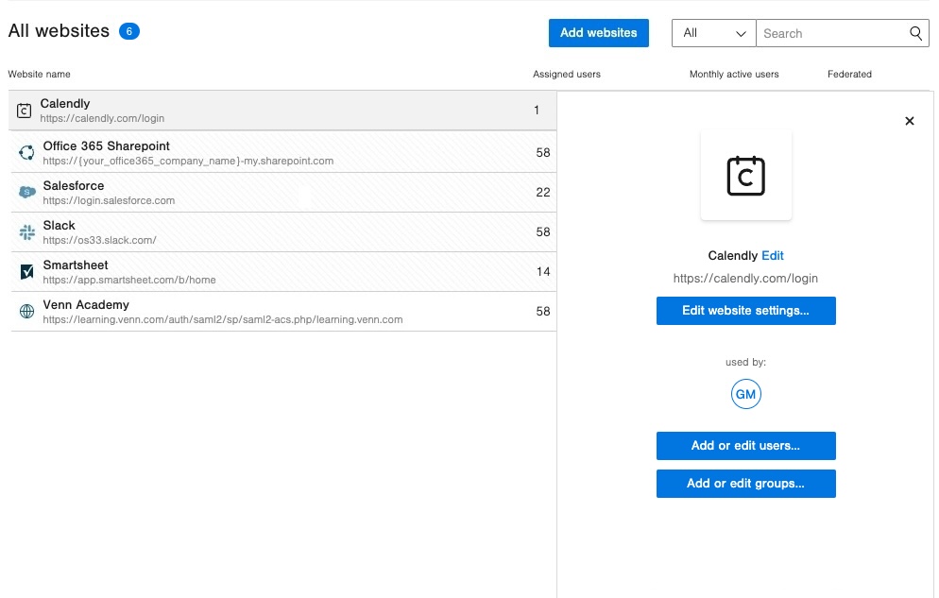Click assigned users count 58 for Office 365 Sharepoint

point(542,153)
